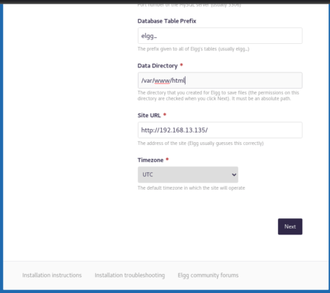Image resolution: width=330 pixels, height=293 pixels.
Task: Click the red asterisk beside Site URL
Action: coord(164,114)
